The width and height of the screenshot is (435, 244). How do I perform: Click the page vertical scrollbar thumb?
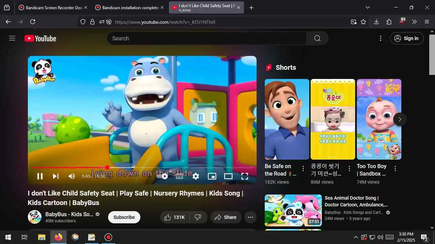(x=432, y=55)
